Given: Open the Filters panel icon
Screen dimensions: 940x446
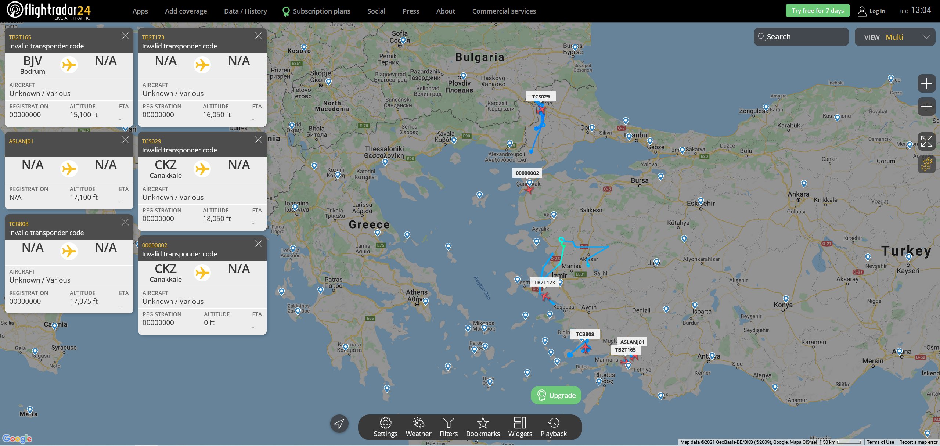Looking at the screenshot, I should click(x=449, y=423).
